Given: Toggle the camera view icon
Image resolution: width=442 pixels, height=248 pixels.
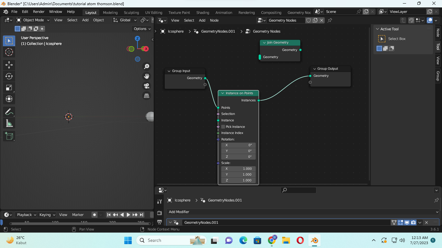Looking at the screenshot, I should 147,86.
